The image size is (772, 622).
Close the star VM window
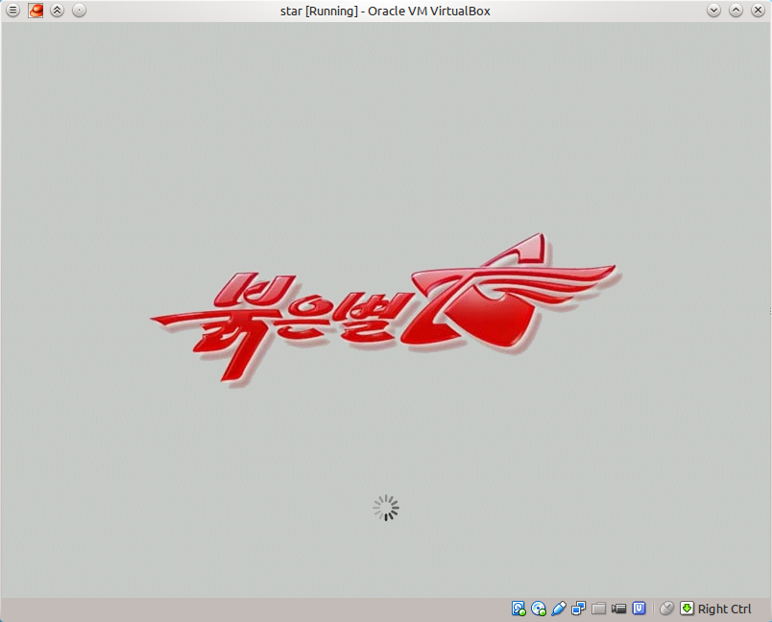[759, 10]
